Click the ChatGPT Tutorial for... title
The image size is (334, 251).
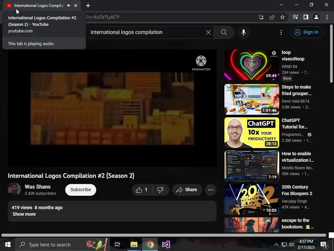[295, 124]
